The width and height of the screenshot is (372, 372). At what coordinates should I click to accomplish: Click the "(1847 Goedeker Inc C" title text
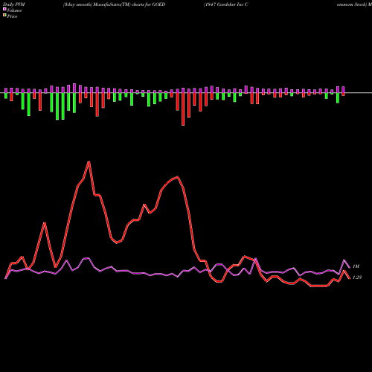coord(226,4)
